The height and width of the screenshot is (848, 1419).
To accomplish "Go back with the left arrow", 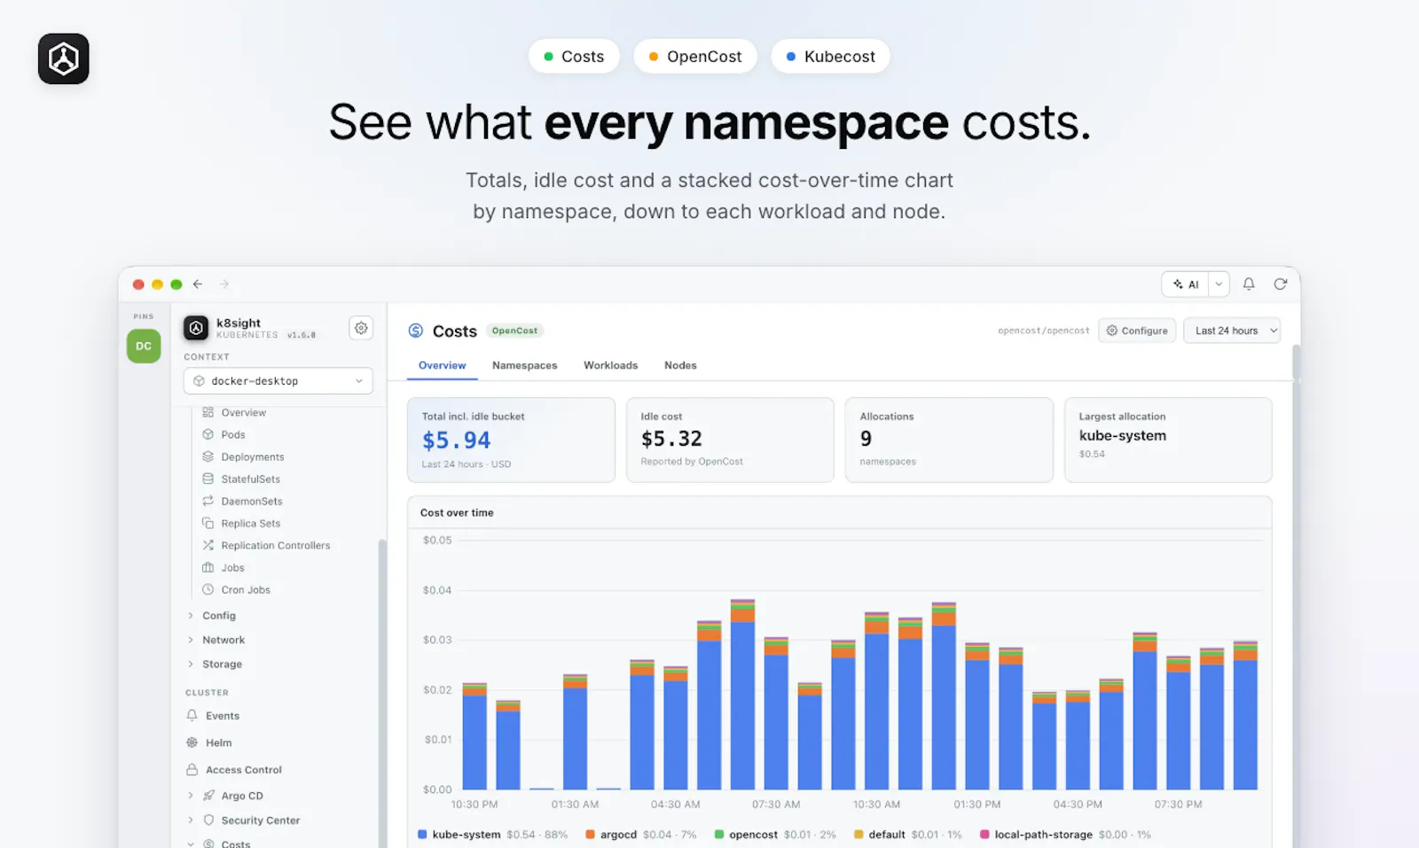I will pyautogui.click(x=198, y=284).
